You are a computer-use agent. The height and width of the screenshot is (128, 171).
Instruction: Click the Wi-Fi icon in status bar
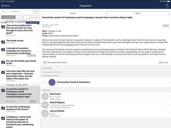tap(161, 1)
